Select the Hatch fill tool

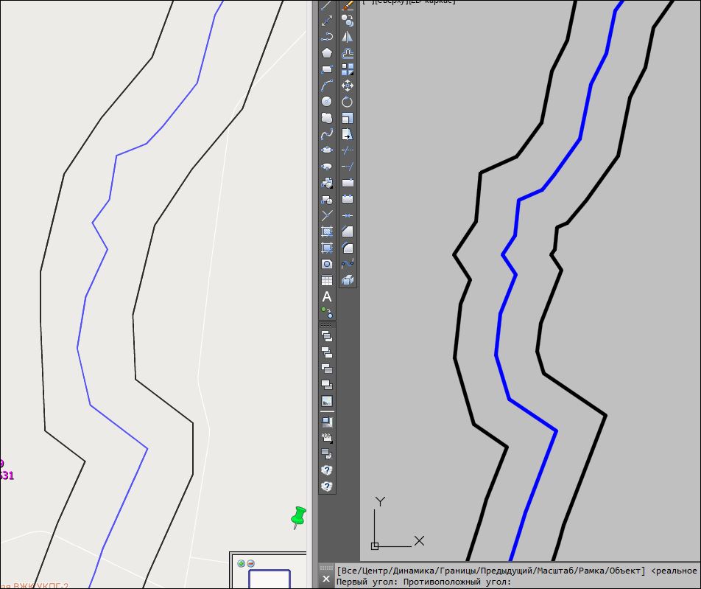pyautogui.click(x=327, y=231)
